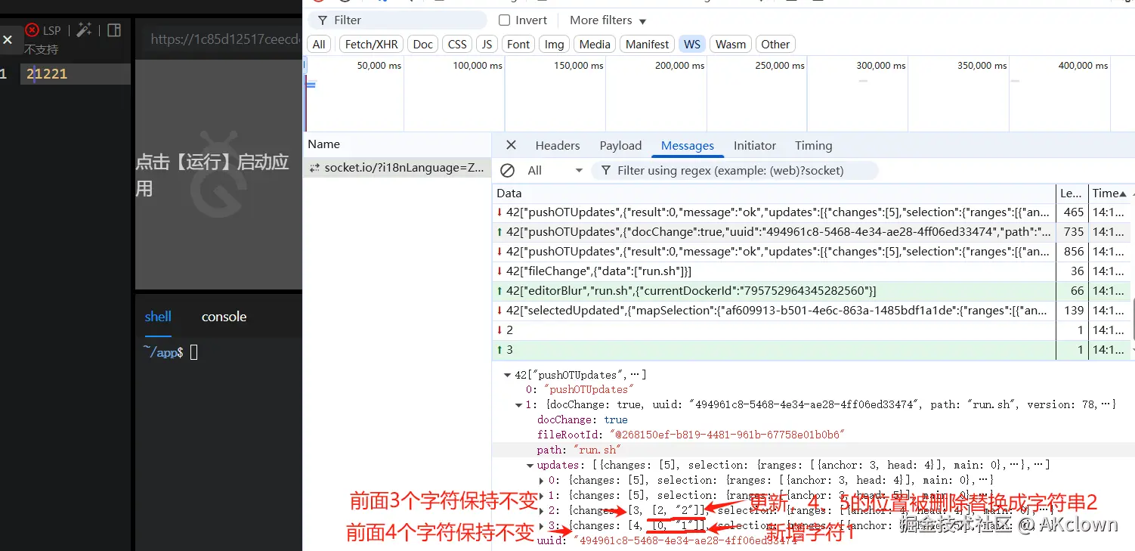Switch to the console tab
Viewport: 1135px width, 551px height.
224,317
